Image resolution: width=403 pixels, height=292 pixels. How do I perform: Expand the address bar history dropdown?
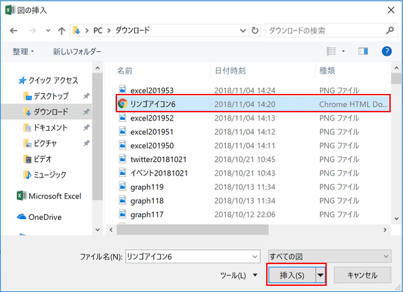point(242,31)
